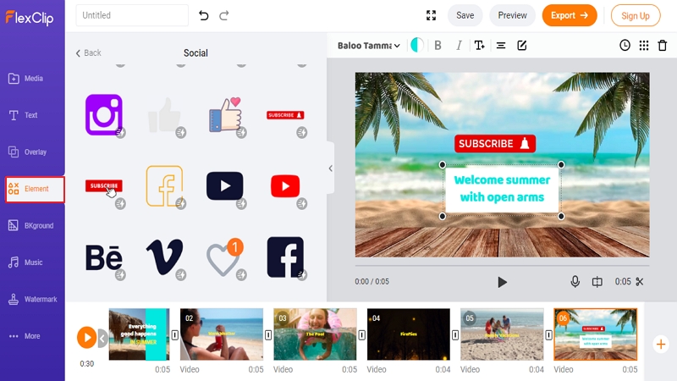Add the white thumbs-up element
Image resolution: width=677 pixels, height=381 pixels.
(x=164, y=115)
